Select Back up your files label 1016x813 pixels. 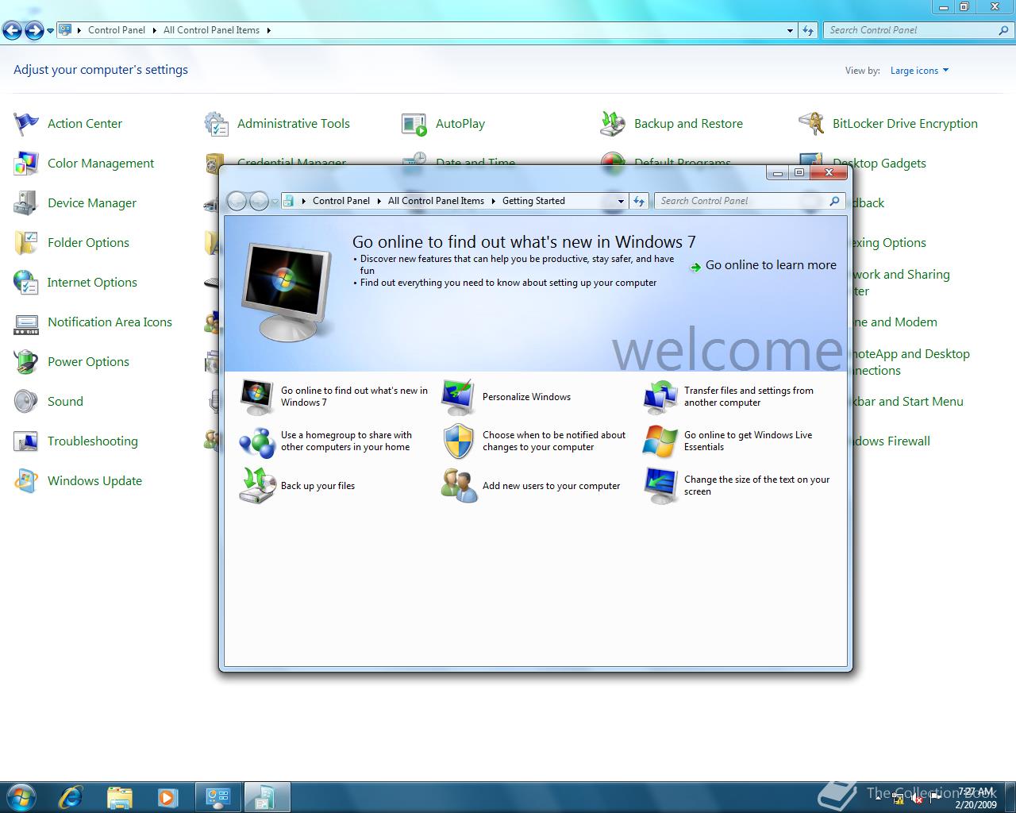click(x=317, y=486)
